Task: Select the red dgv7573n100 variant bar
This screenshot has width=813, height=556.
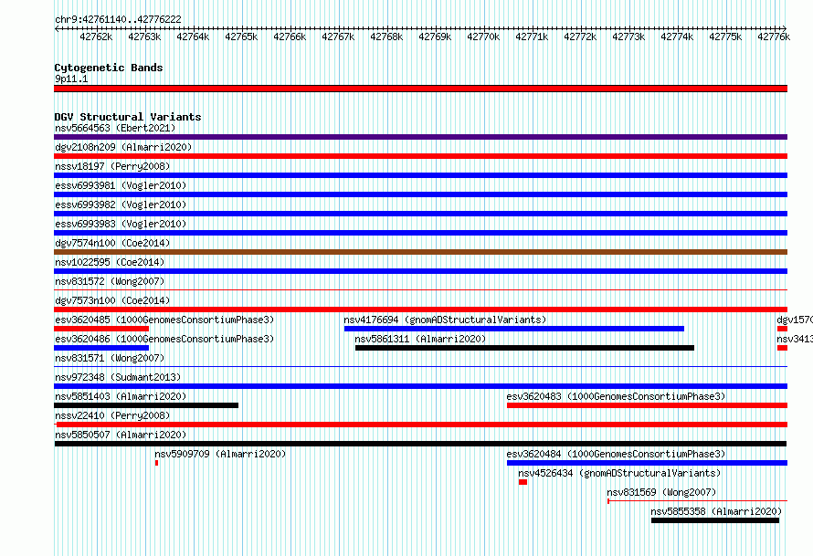Action: (420, 309)
